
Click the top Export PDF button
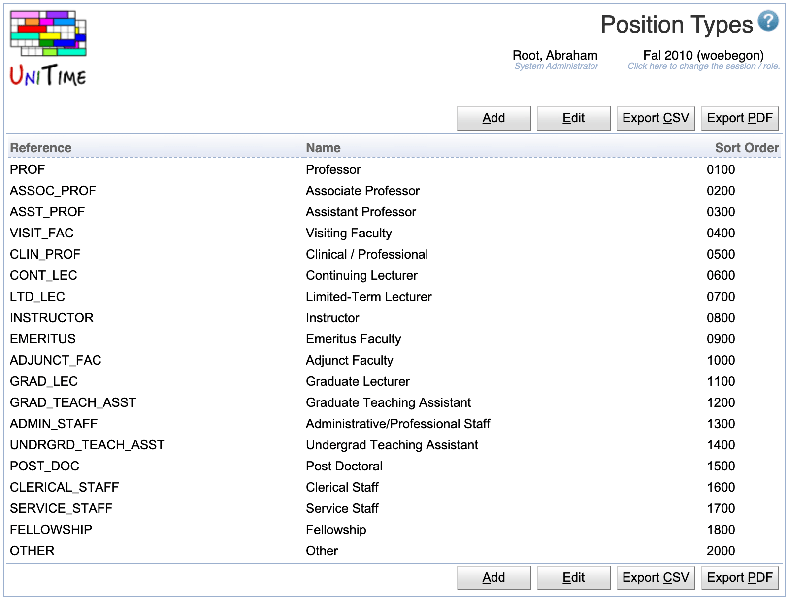(739, 118)
